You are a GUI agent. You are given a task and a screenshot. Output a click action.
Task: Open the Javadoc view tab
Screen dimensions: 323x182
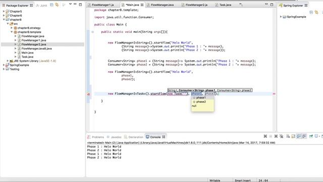(114, 137)
